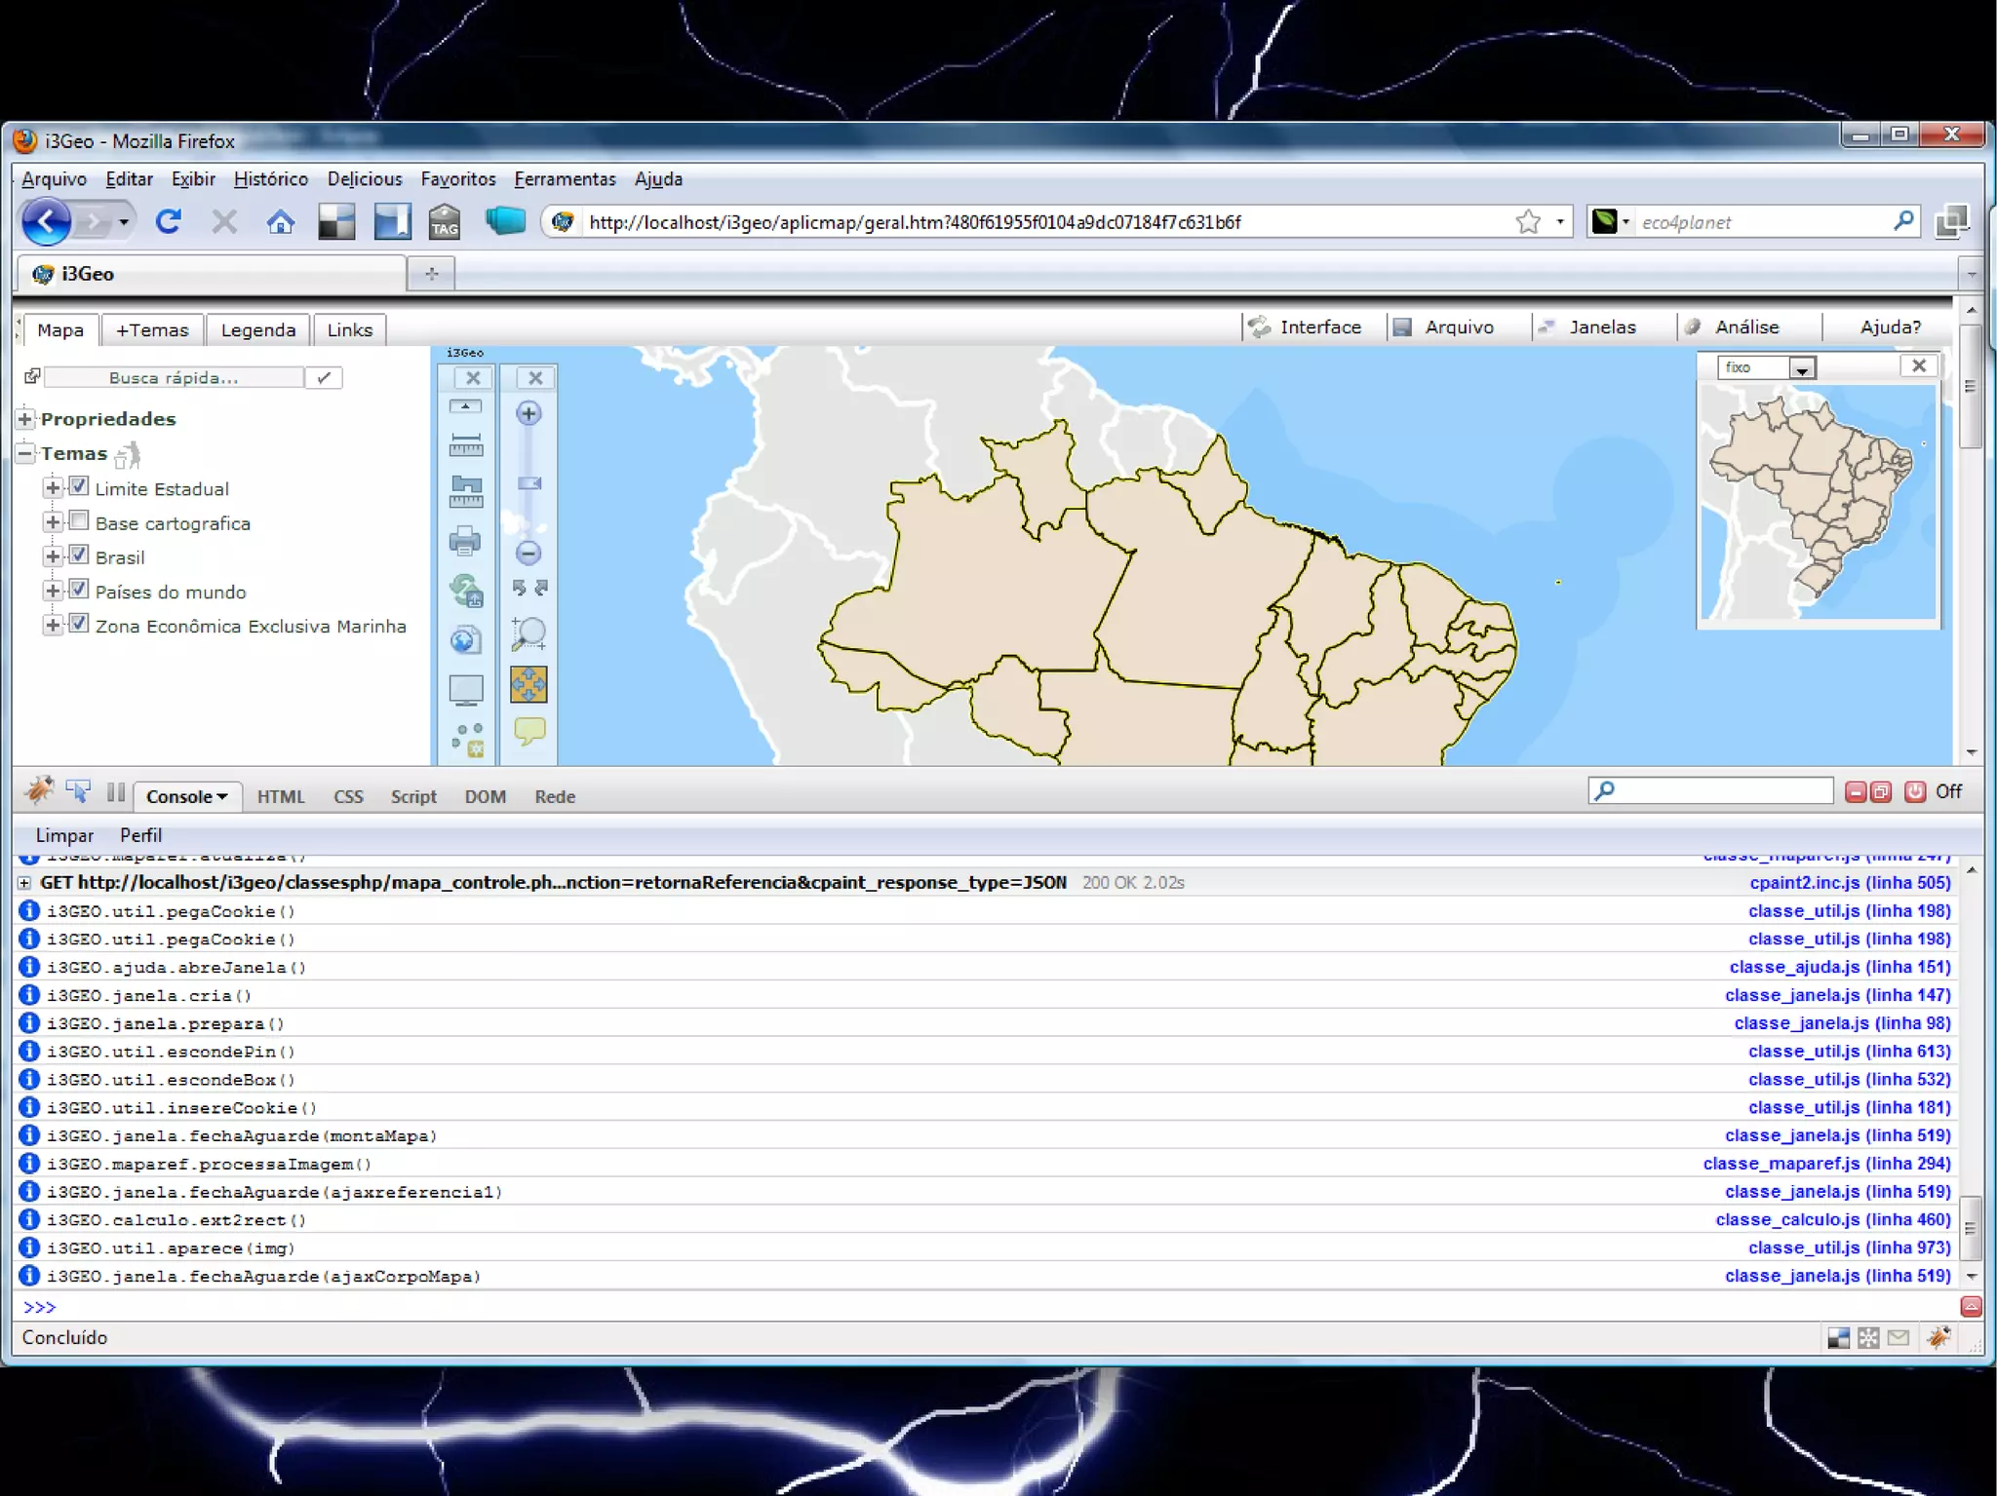Switch to the Legenda tab

tap(257, 329)
